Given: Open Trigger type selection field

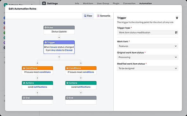Looking at the screenshot, I should coord(148,32).
